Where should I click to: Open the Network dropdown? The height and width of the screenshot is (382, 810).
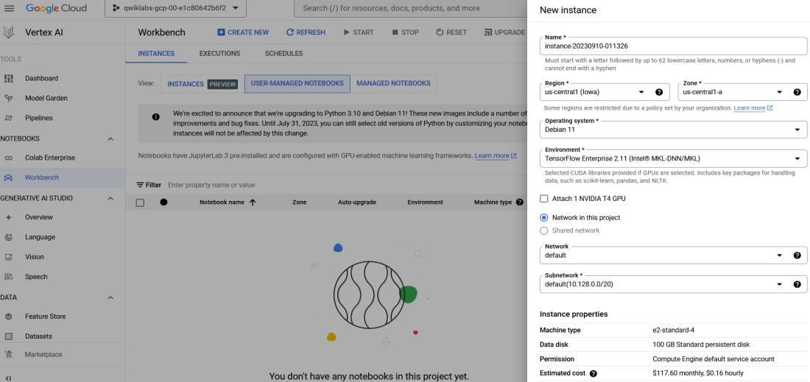(673, 255)
